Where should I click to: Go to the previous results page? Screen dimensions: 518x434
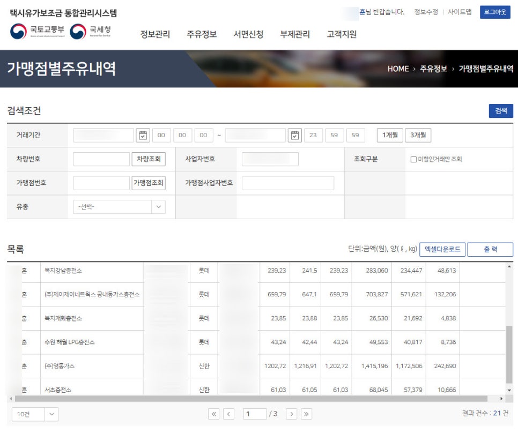[x=229, y=414]
